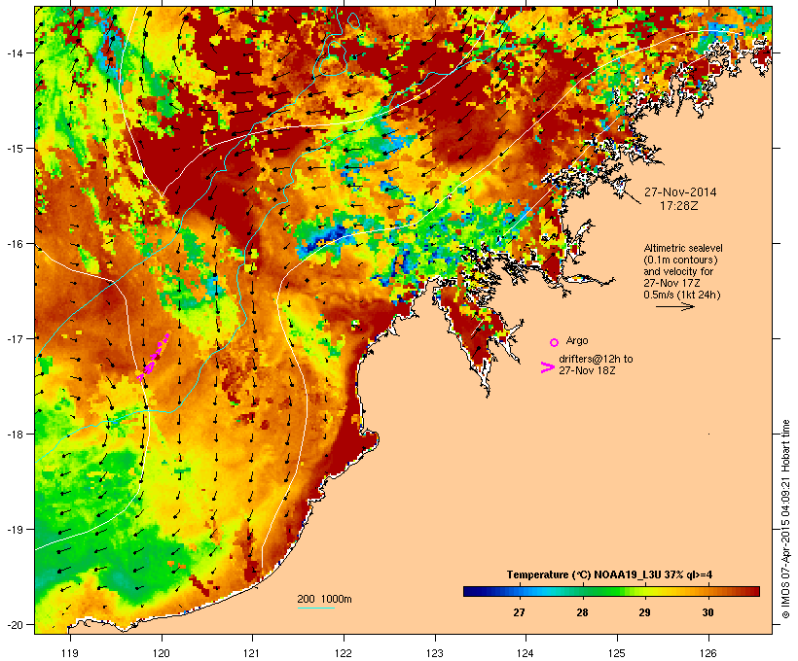
Task: Click longitude axis label 126
Action: click(x=707, y=653)
